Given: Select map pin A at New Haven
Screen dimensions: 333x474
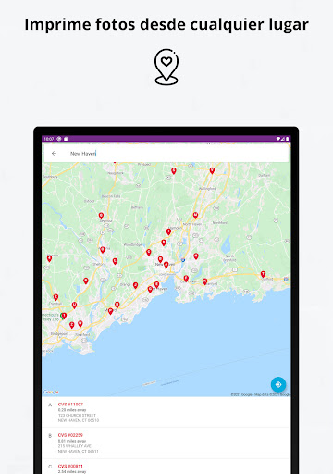Looking at the screenshot, I should pos(166,265).
